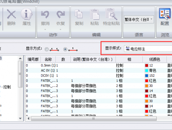This screenshot has width=172, height=130.
Task: Click the 复制 copy icon
Action: [79, 14]
